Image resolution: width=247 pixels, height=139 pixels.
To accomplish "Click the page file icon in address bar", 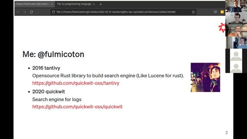I will tap(53, 12).
